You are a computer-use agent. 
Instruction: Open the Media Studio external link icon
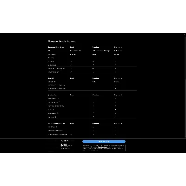coord(58,113)
